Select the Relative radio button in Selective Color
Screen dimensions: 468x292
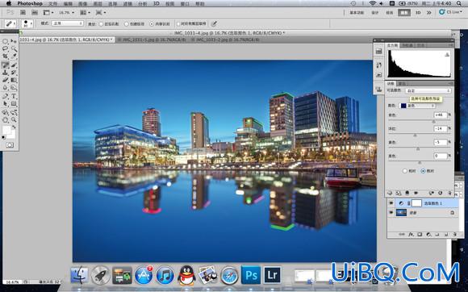[x=405, y=171]
